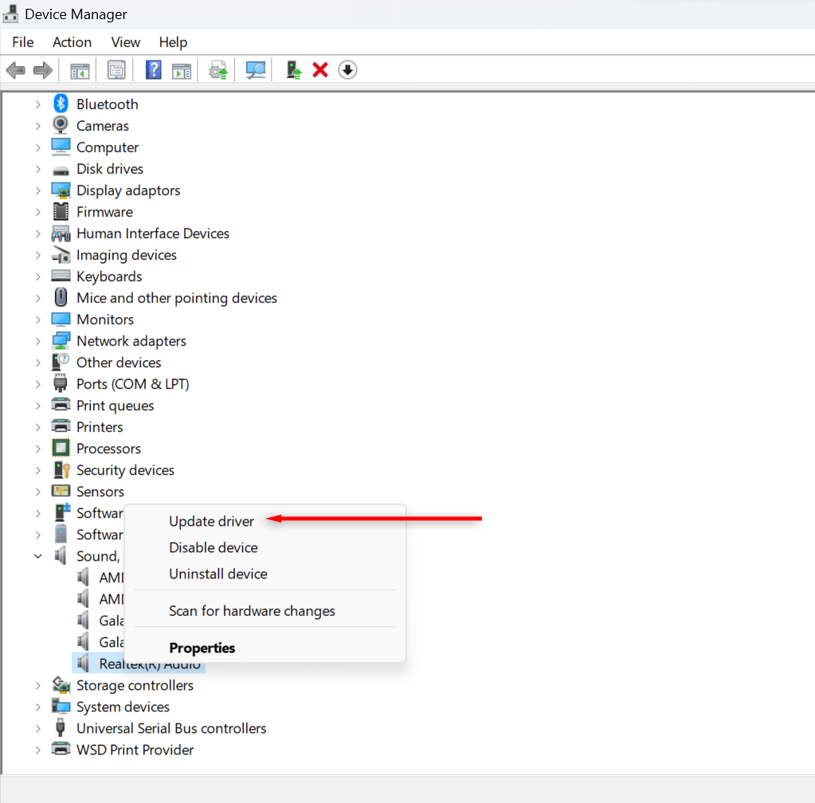Image resolution: width=815 pixels, height=803 pixels.
Task: Open the View menu
Action: coord(126,42)
